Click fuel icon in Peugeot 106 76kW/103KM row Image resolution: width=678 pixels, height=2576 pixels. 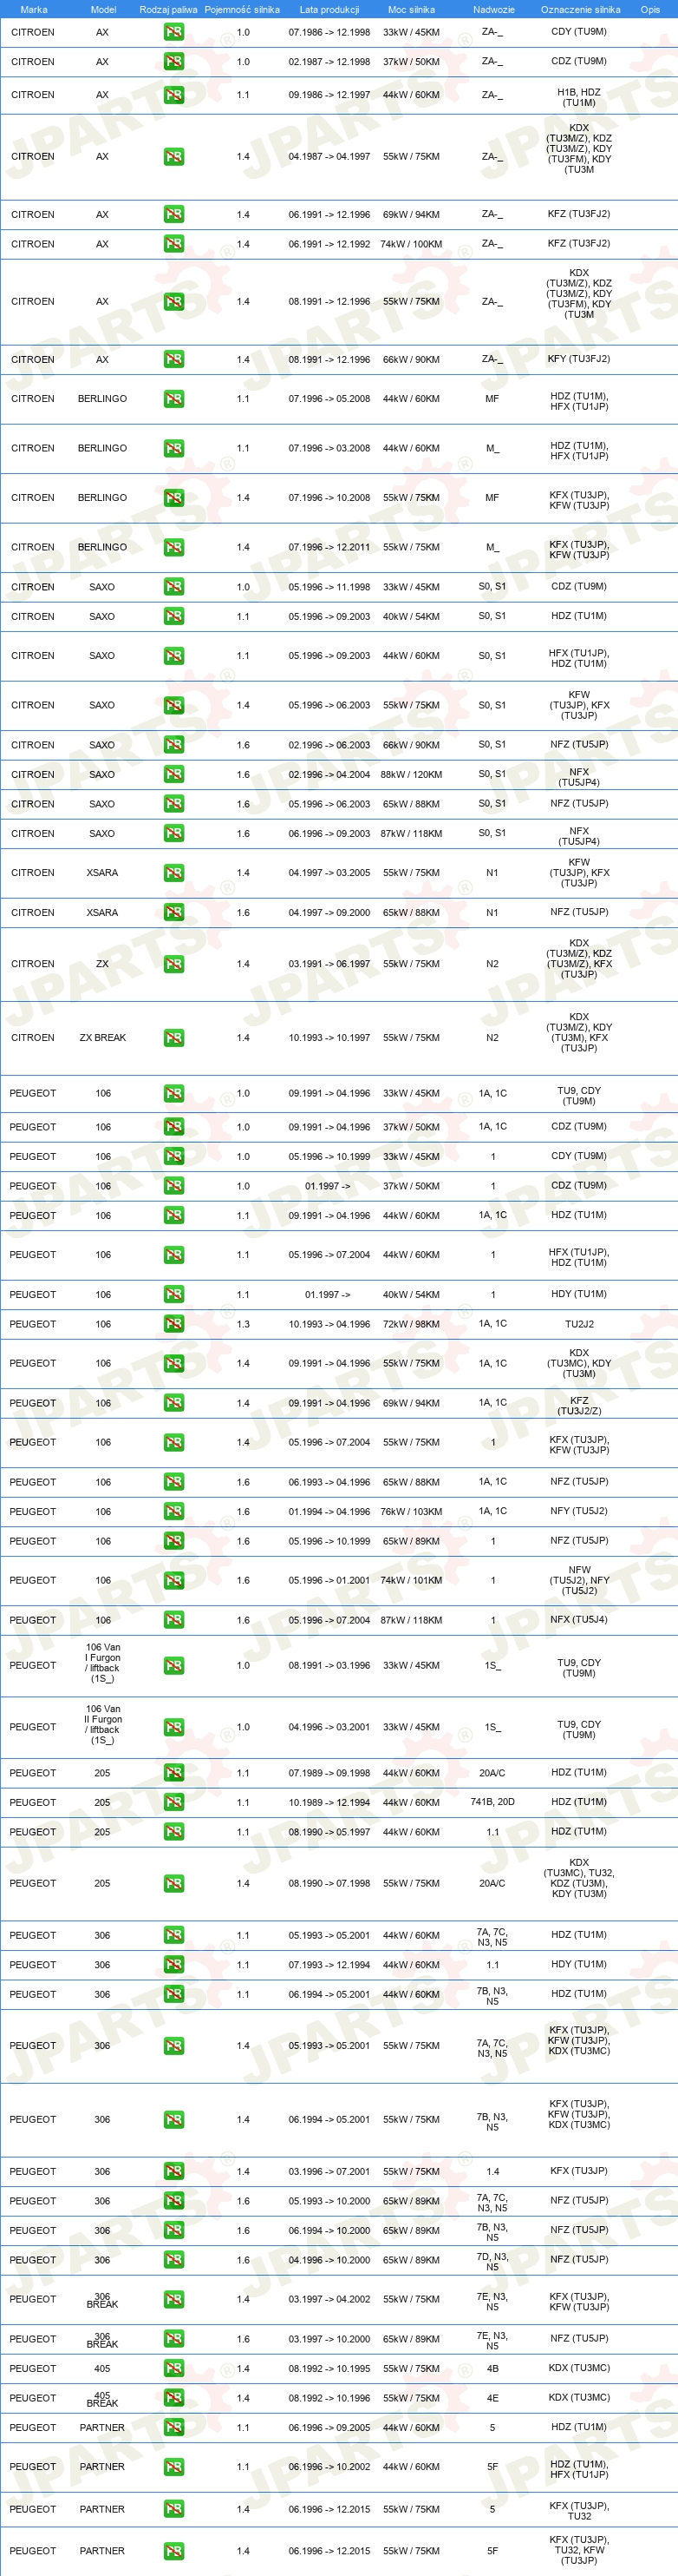[x=173, y=1512]
